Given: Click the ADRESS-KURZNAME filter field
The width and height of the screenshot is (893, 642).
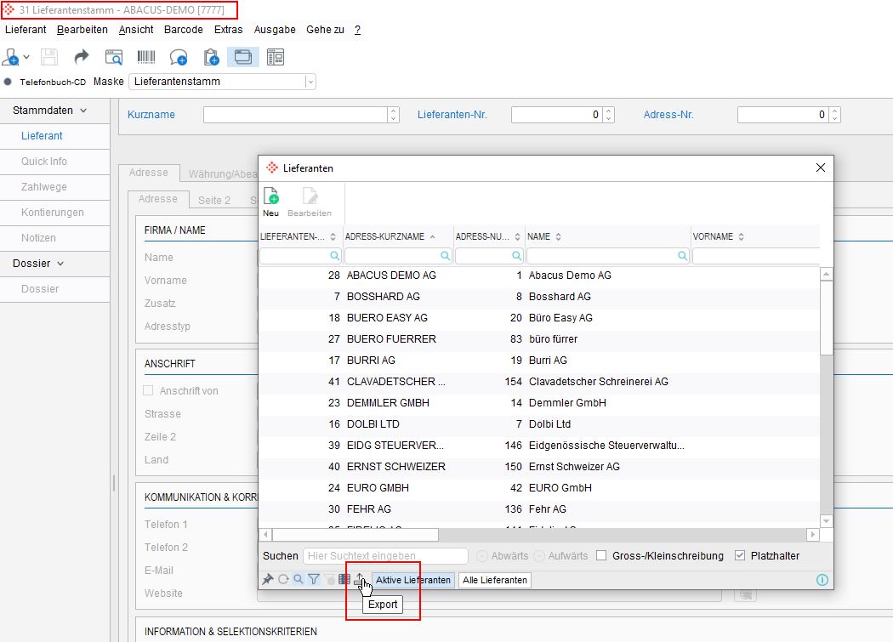Looking at the screenshot, I should click(x=398, y=256).
